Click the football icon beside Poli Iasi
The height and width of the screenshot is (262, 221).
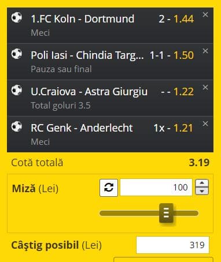click(17, 54)
